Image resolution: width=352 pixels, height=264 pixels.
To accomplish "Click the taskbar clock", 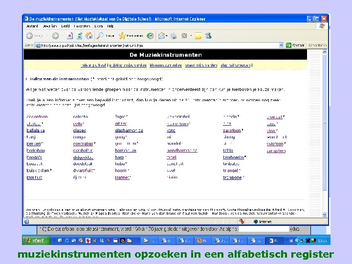I will point(322,241).
